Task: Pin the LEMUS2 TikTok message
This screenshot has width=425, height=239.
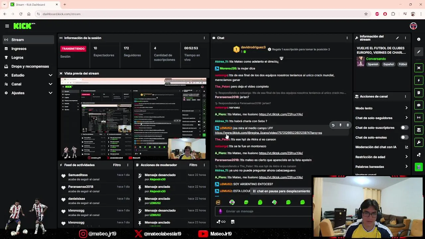Action: coord(340,125)
